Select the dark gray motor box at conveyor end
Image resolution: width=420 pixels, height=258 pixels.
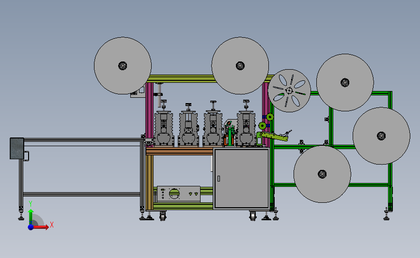point(17,149)
